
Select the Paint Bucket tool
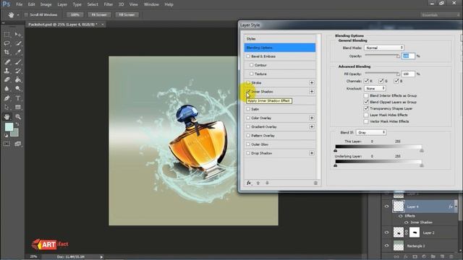point(18,79)
